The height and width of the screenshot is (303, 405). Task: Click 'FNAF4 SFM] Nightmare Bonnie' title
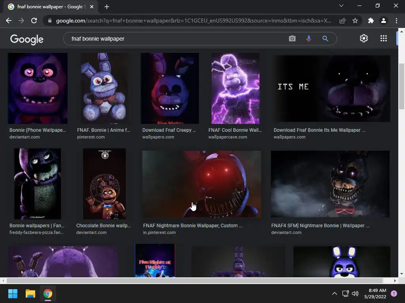click(320, 225)
